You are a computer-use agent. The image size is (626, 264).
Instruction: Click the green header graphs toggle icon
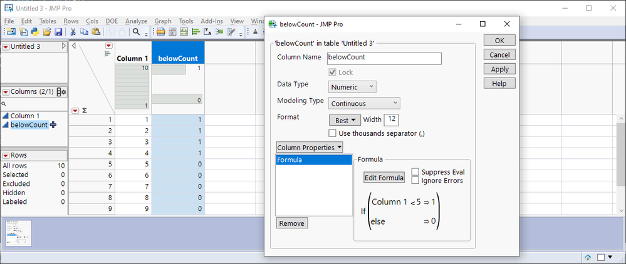pyautogui.click(x=107, y=53)
